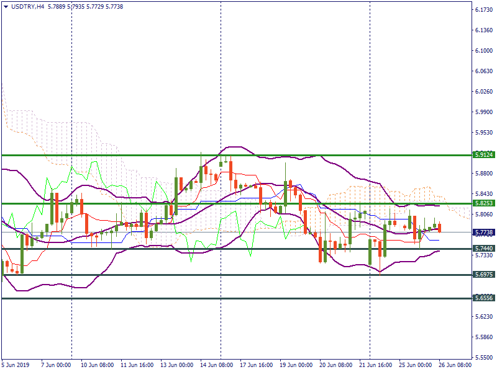Click the 5.5500 tick on the price axis
The image size is (497, 372).
483,358
